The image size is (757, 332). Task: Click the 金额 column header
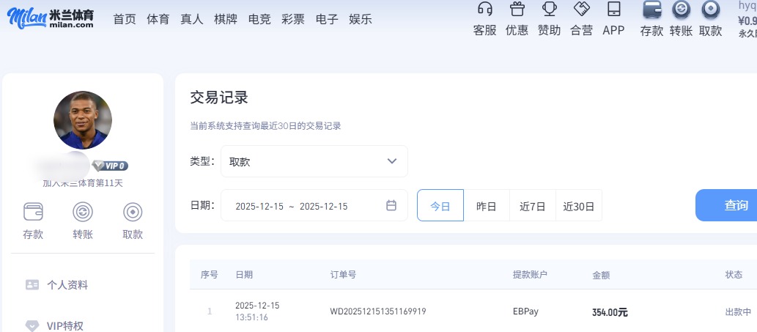tap(601, 275)
